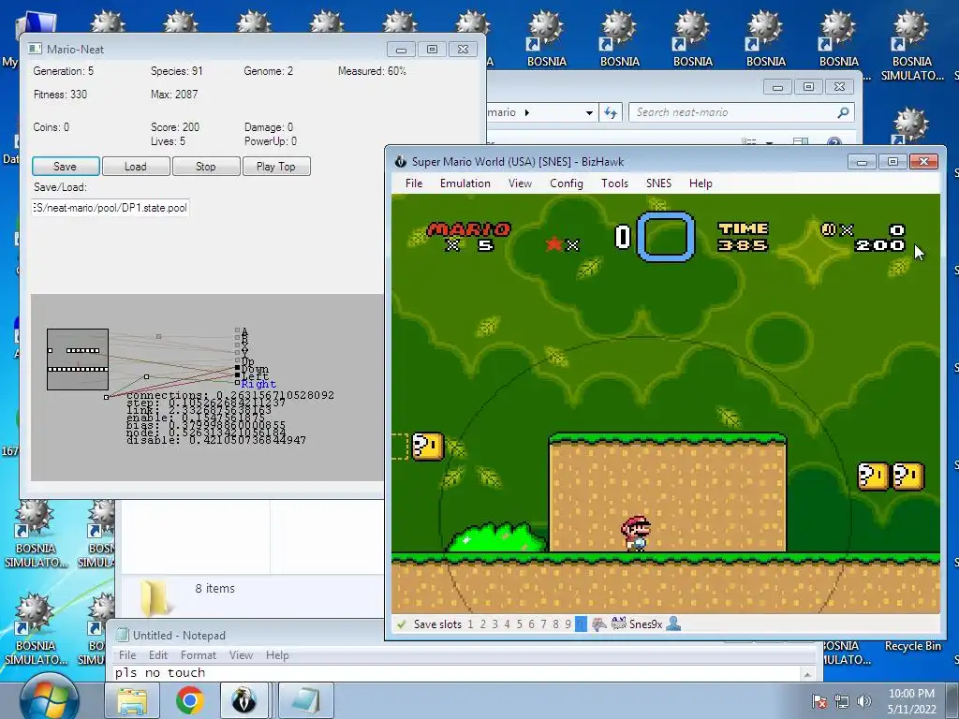Expand the breadcrumb arrow after neat-mario

[x=527, y=112]
